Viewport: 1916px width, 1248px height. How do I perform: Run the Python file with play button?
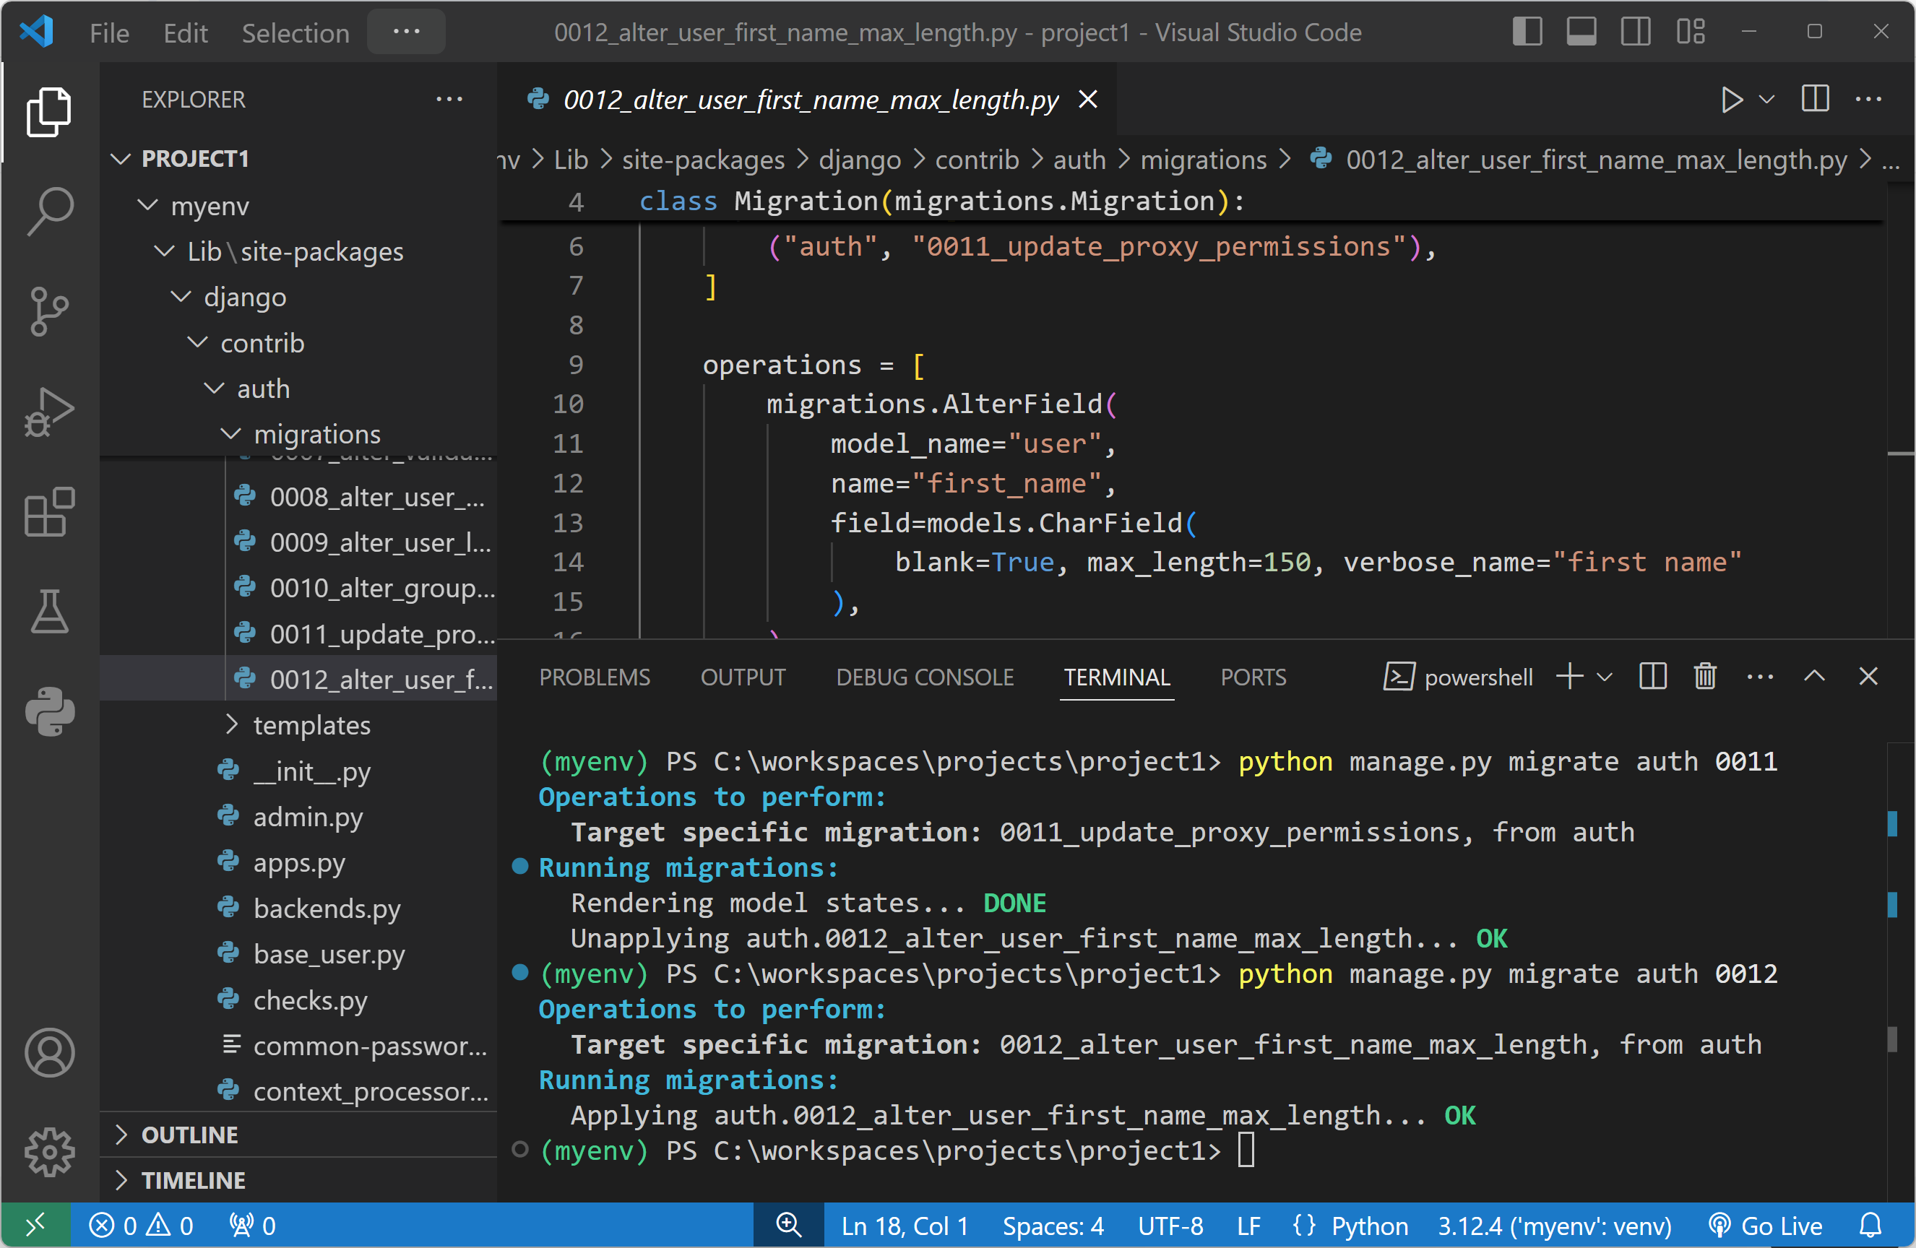coord(1731,100)
